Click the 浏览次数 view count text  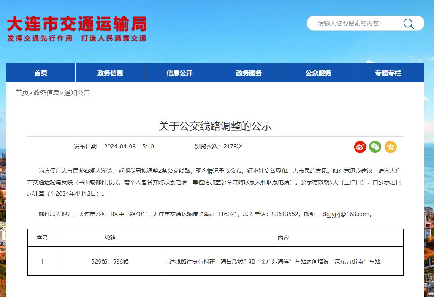pyautogui.click(x=219, y=147)
